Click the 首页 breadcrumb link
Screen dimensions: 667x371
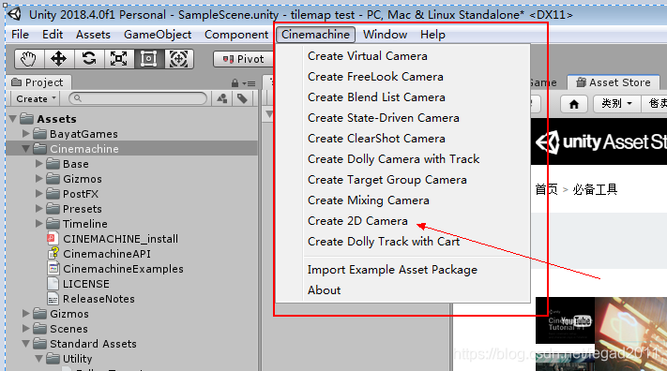click(x=546, y=189)
